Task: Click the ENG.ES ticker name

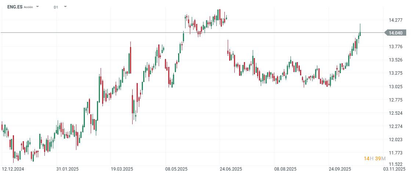Action: pos(15,7)
